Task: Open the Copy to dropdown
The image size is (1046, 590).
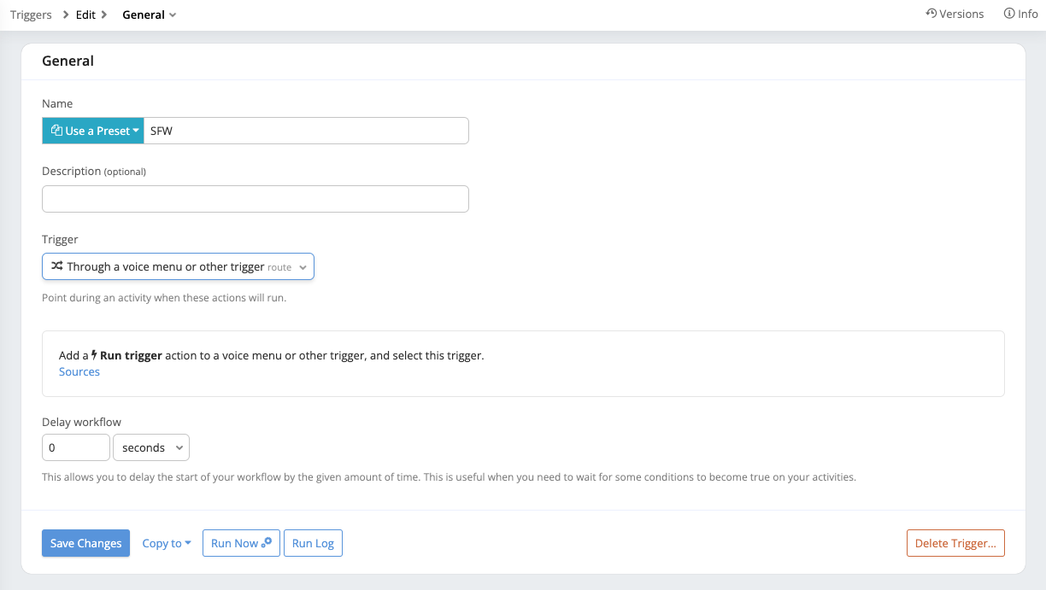Action: (x=167, y=543)
